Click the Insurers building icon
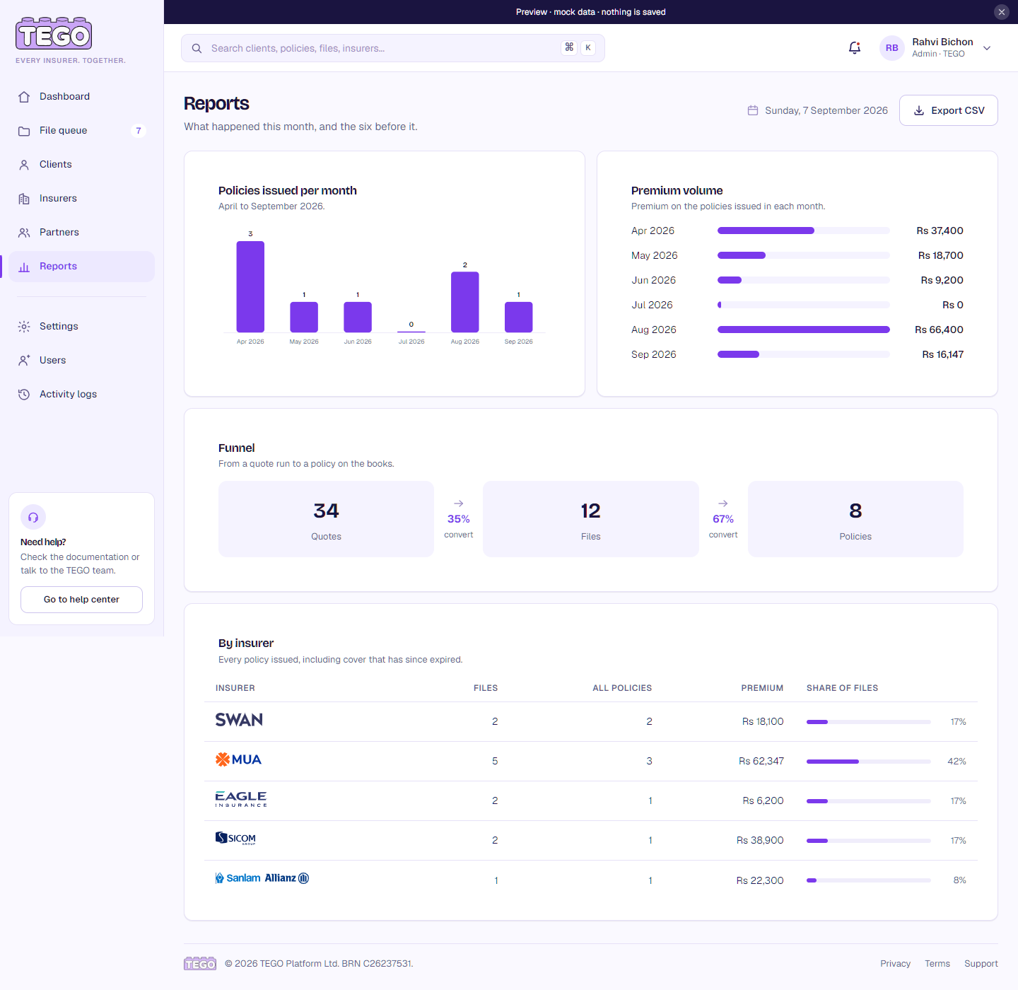Viewport: 1018px width, 990px height. click(24, 199)
